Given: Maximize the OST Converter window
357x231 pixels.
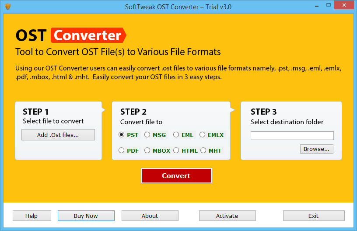Looking at the screenshot, I should [328, 5].
